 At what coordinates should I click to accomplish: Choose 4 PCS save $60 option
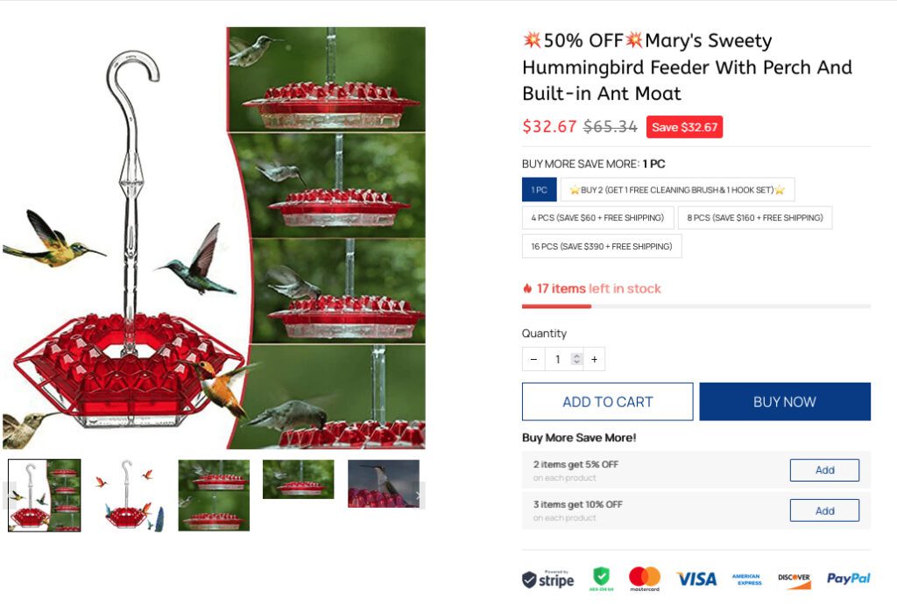point(597,218)
